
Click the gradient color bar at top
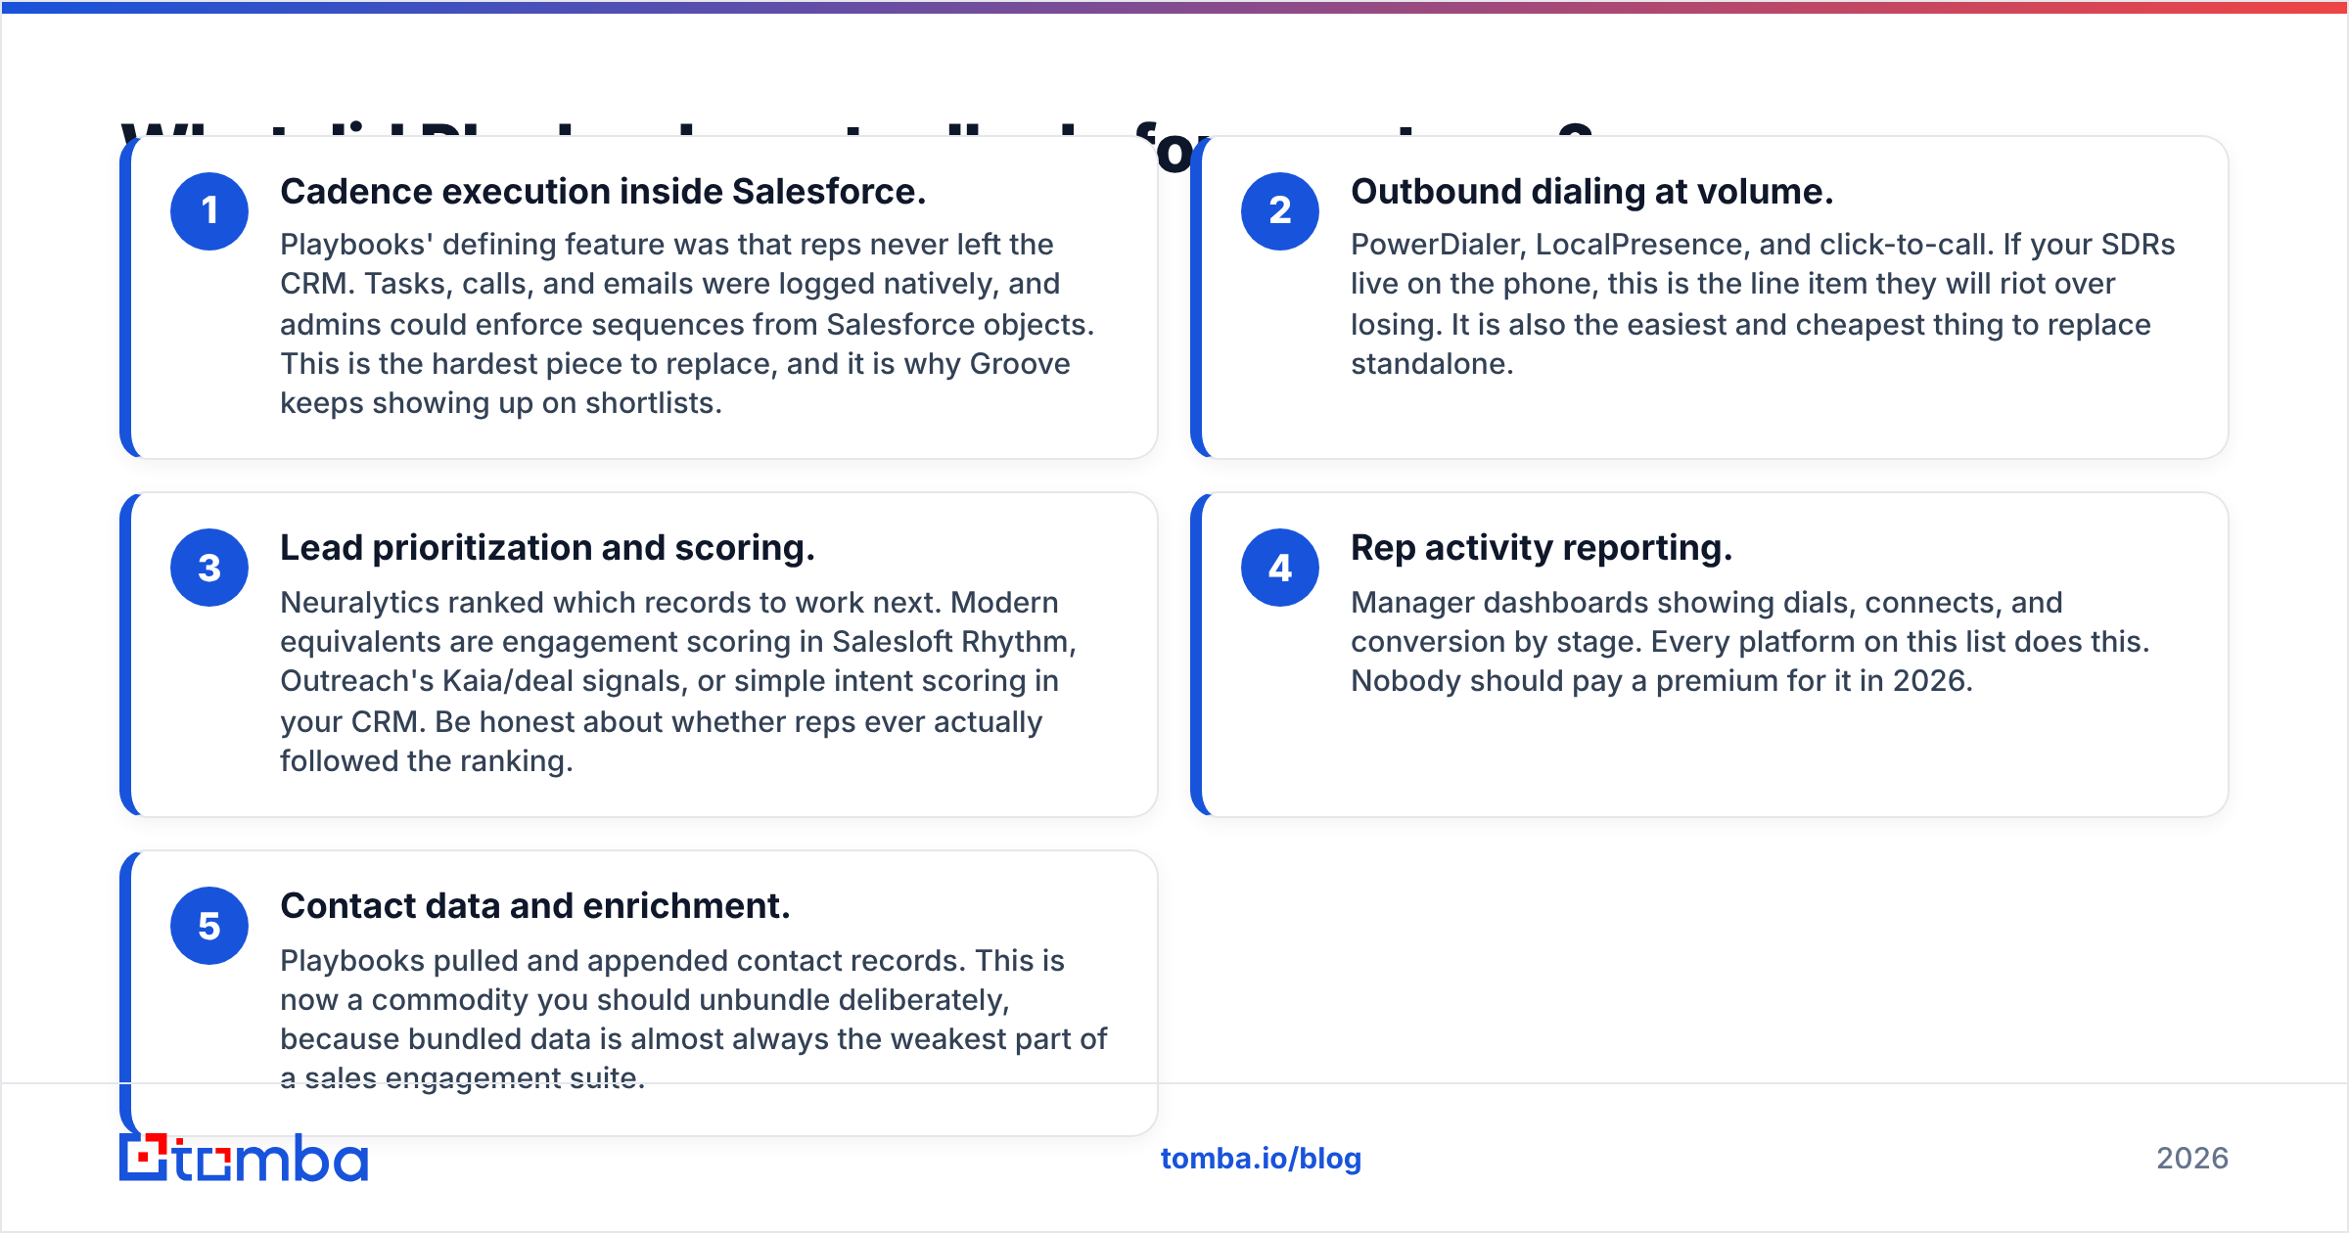tap(1174, 7)
